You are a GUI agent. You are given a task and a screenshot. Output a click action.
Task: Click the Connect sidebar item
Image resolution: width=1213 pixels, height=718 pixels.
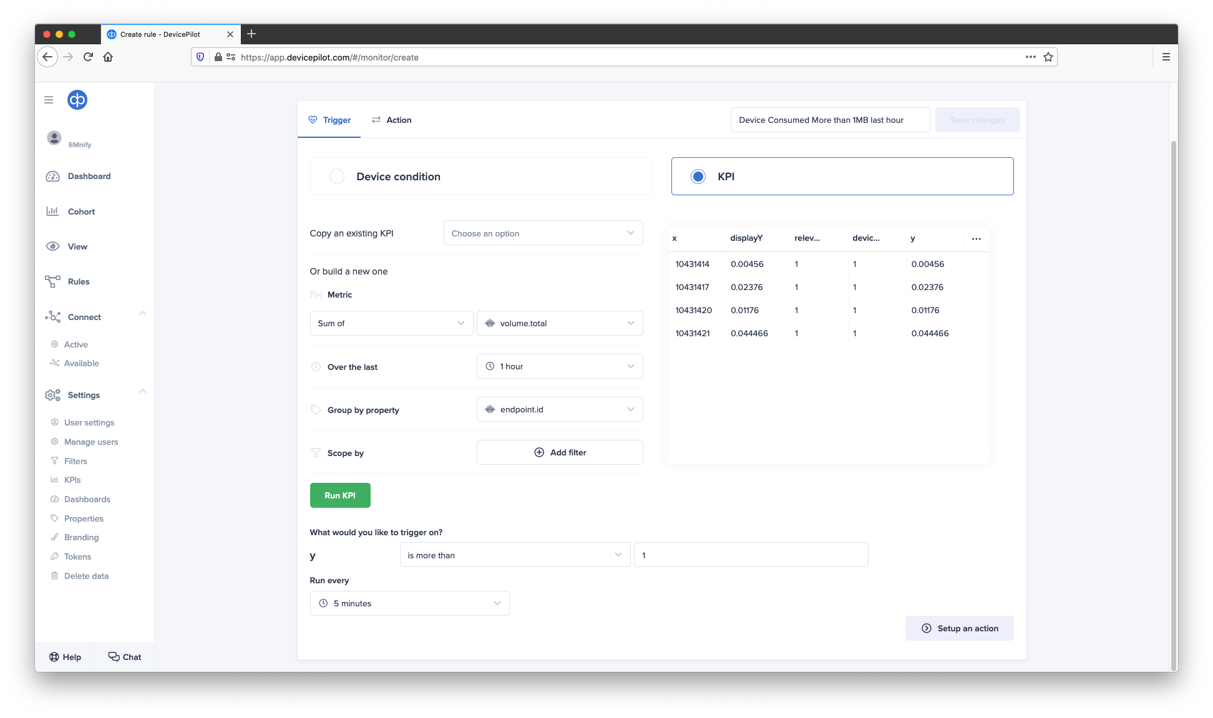click(84, 317)
